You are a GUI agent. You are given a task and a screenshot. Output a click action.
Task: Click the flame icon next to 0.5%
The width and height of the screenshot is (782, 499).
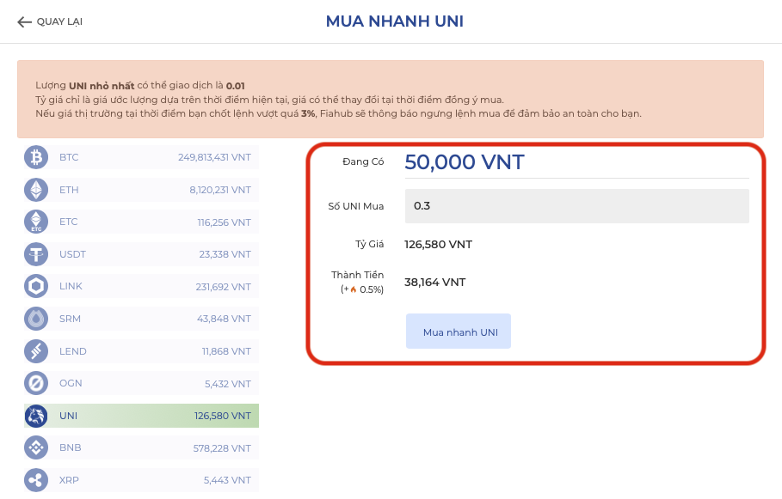click(x=353, y=289)
